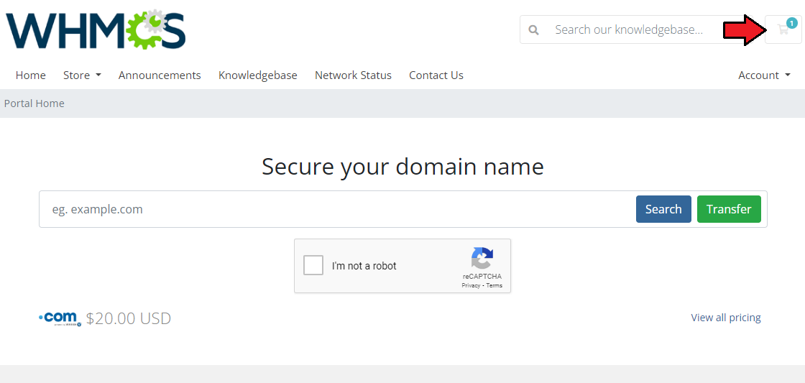Click the blue Search button
This screenshot has height=383, width=805.
coord(663,209)
